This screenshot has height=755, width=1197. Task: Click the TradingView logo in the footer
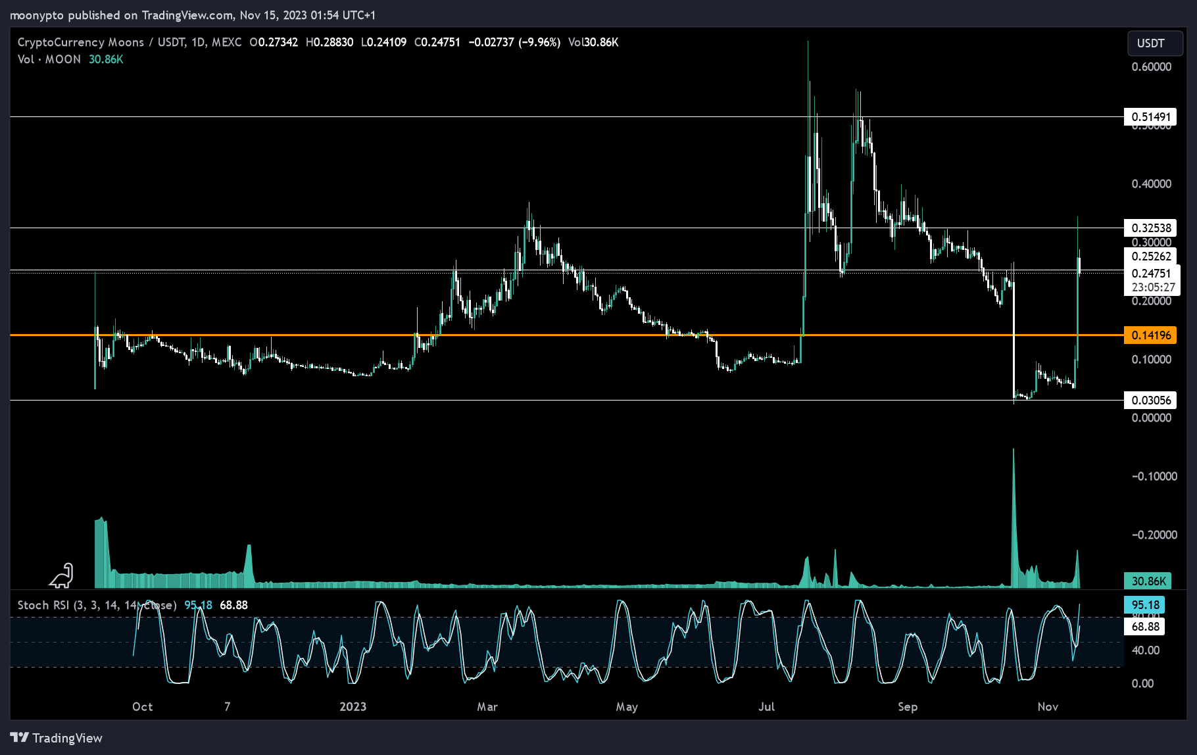[x=56, y=738]
